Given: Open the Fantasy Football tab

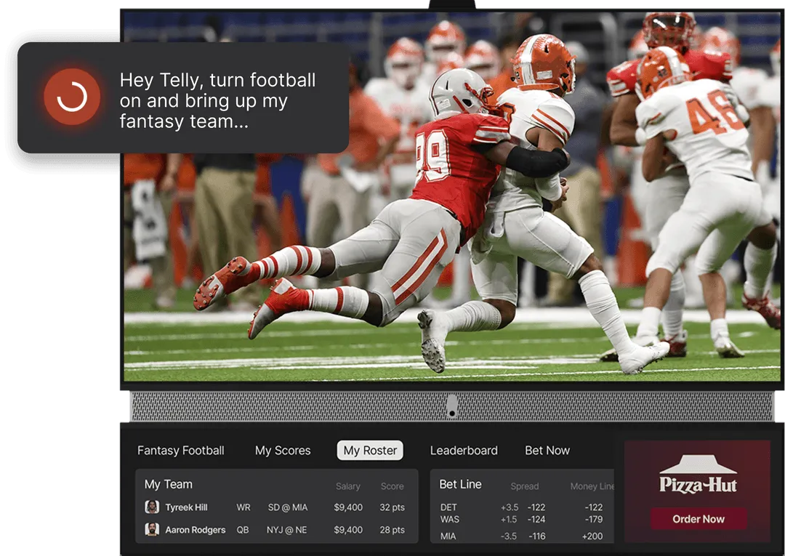Looking at the screenshot, I should click(x=181, y=451).
